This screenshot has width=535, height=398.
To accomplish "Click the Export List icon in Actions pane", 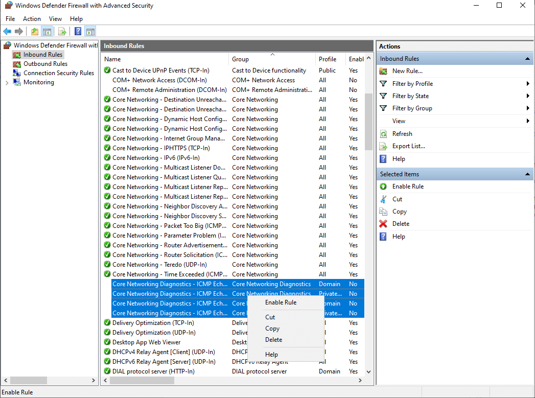I will pos(383,146).
